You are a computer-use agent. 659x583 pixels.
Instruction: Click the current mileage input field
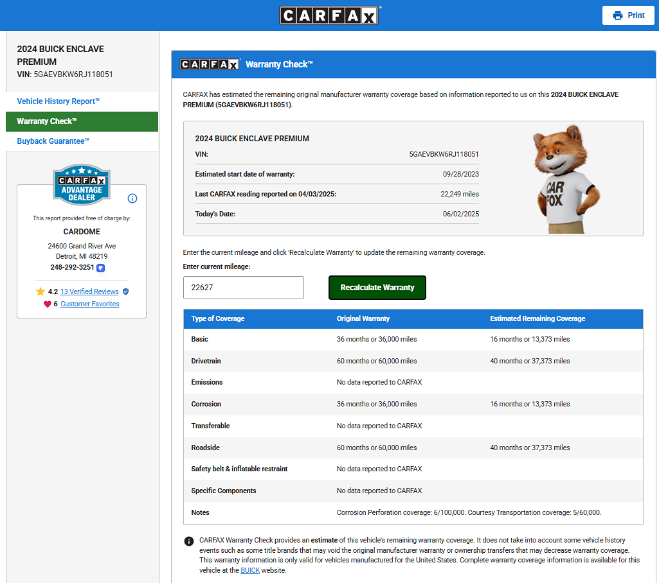(243, 288)
